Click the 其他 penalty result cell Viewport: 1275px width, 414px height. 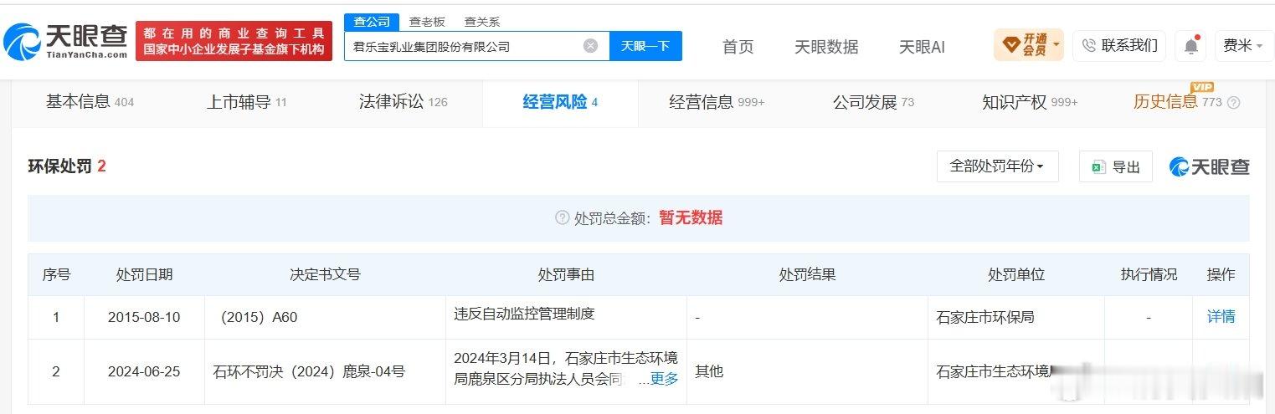pyautogui.click(x=709, y=371)
